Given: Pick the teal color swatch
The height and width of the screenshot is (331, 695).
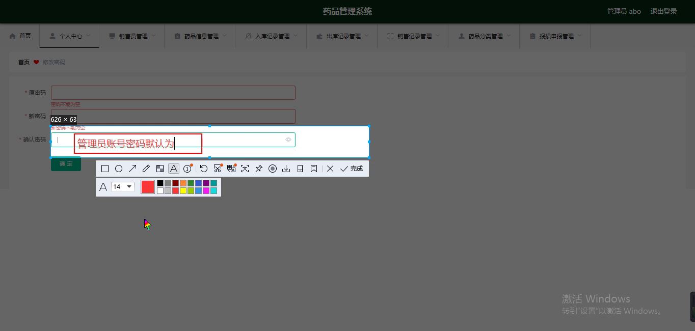Looking at the screenshot, I should coord(214,183).
